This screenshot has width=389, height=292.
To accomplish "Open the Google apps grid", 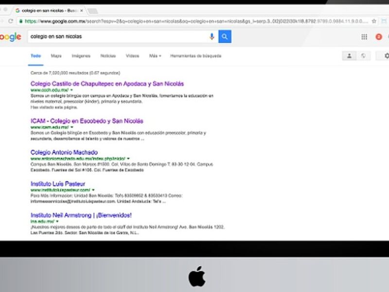I will coord(364,37).
